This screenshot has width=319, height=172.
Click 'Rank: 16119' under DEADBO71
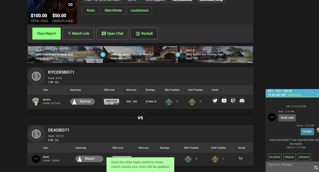[56, 136]
